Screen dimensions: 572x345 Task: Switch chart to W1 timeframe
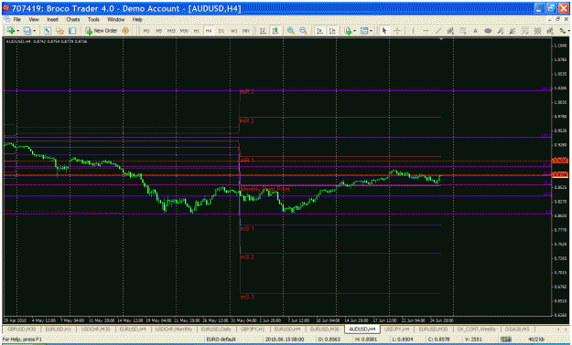(234, 31)
